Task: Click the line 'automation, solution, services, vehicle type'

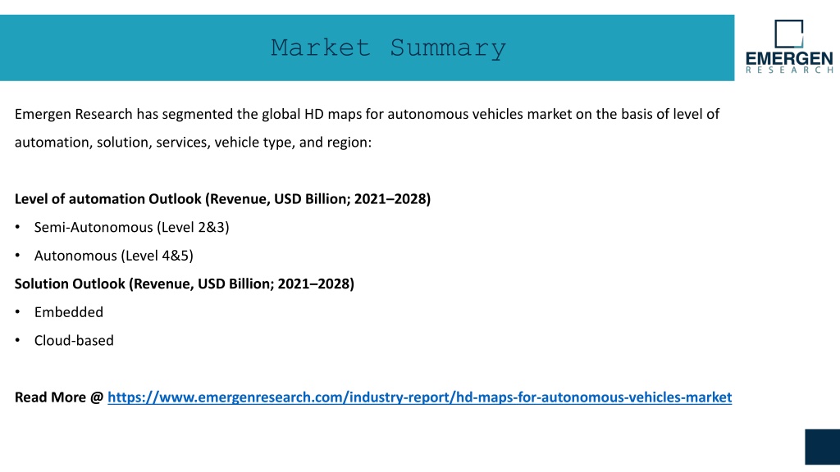Action: (193, 143)
